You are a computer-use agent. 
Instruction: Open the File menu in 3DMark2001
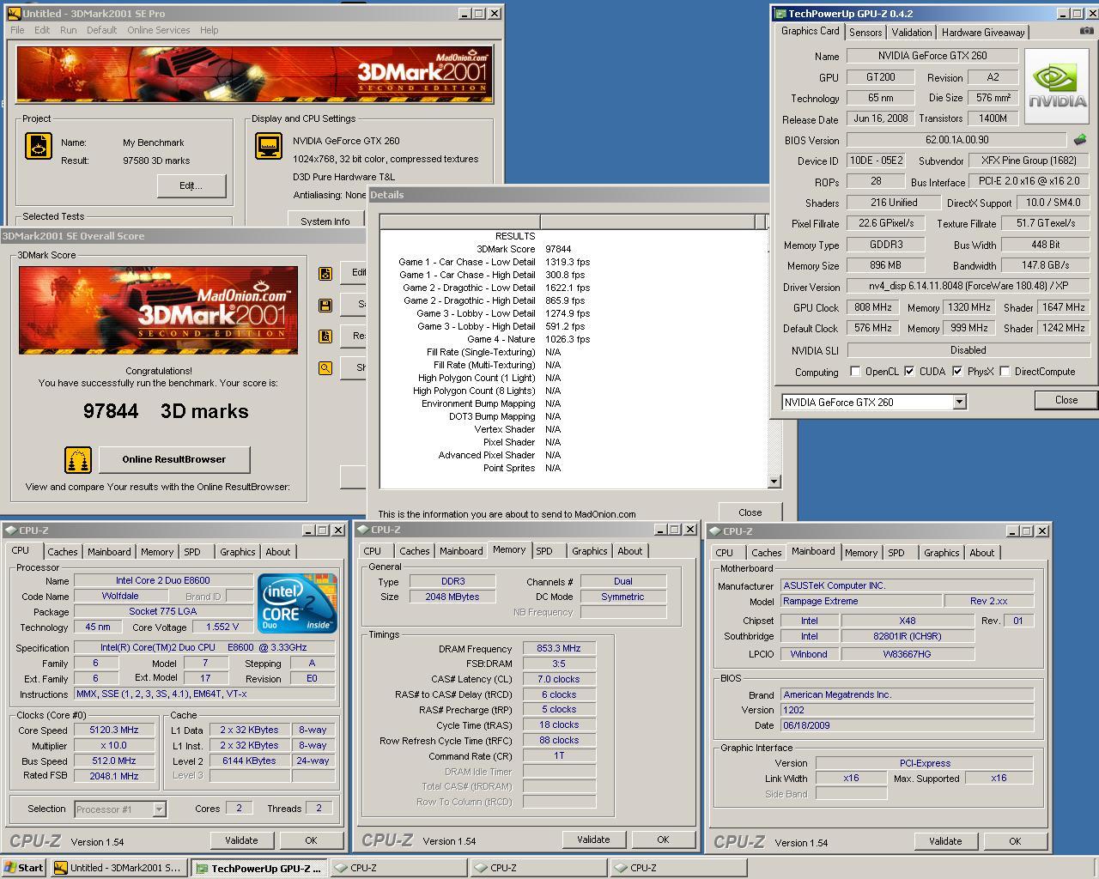[x=17, y=30]
